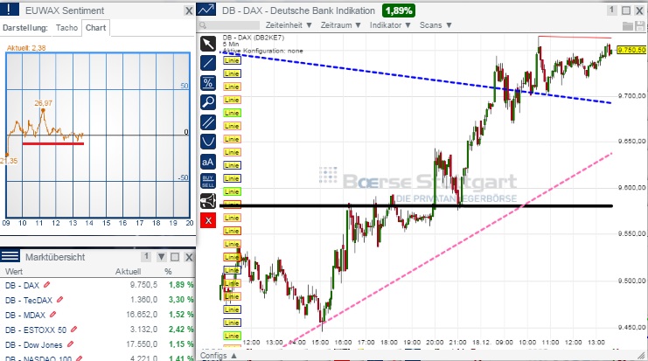Select the trend line drawing tool

208,63
